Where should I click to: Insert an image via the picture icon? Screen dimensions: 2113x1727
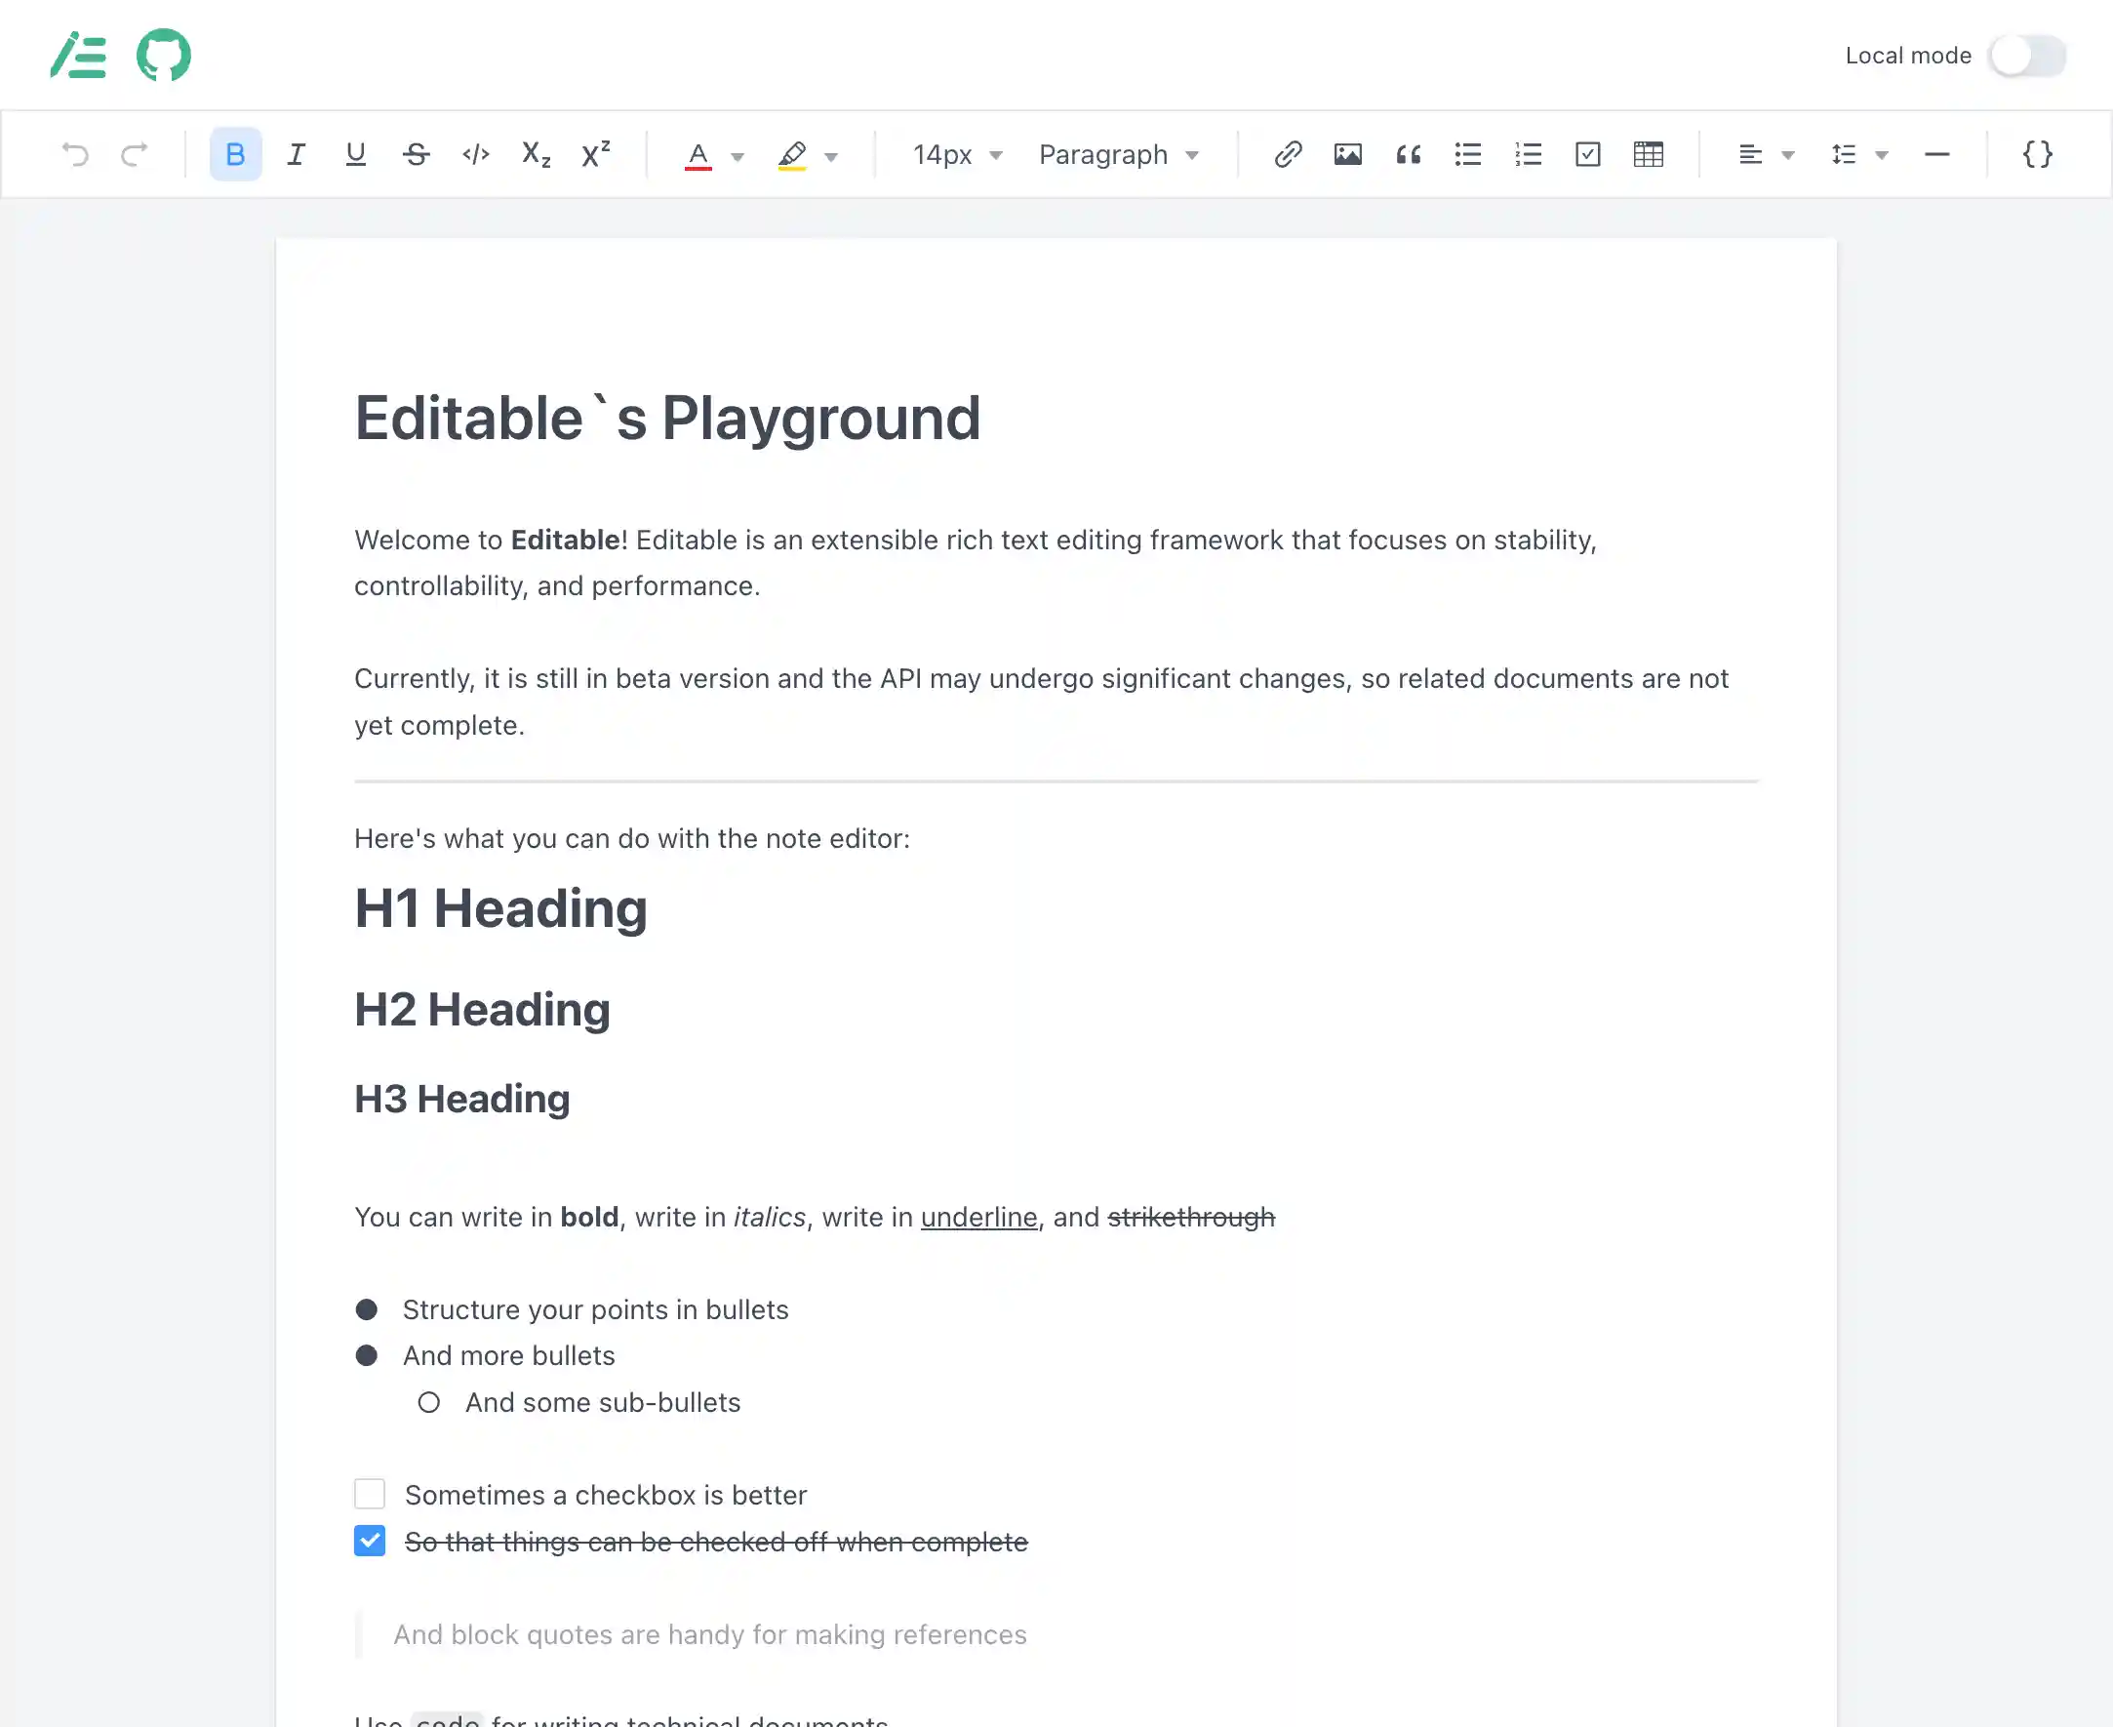tap(1347, 154)
